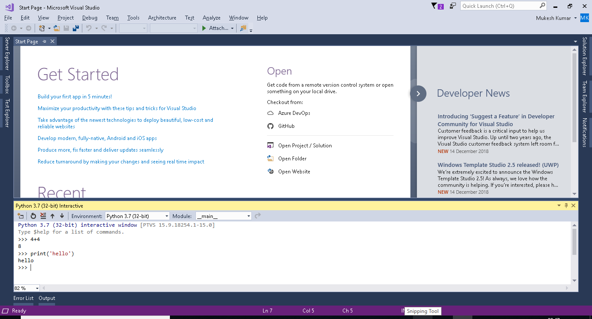Image resolution: width=592 pixels, height=319 pixels.
Task: Open 'Introducing Suggest a Feature' news article
Action: [x=496, y=120]
